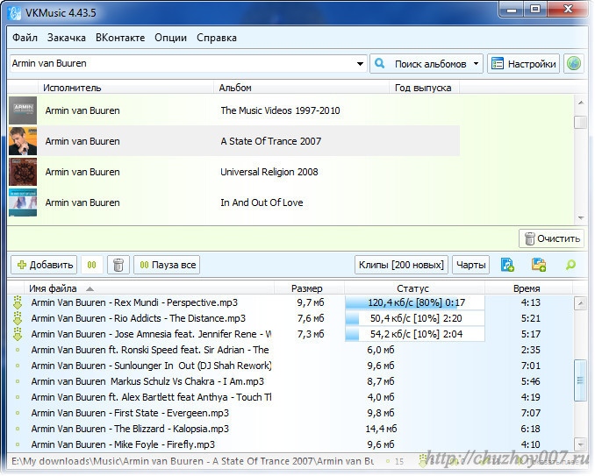This screenshot has height=476, width=595.
Task: Click download arrow icon for Rex Mundi - Perspective
Action: tap(18, 302)
